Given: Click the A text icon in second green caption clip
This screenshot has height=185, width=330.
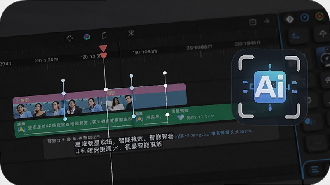Looking at the screenshot, I should point(139,119).
